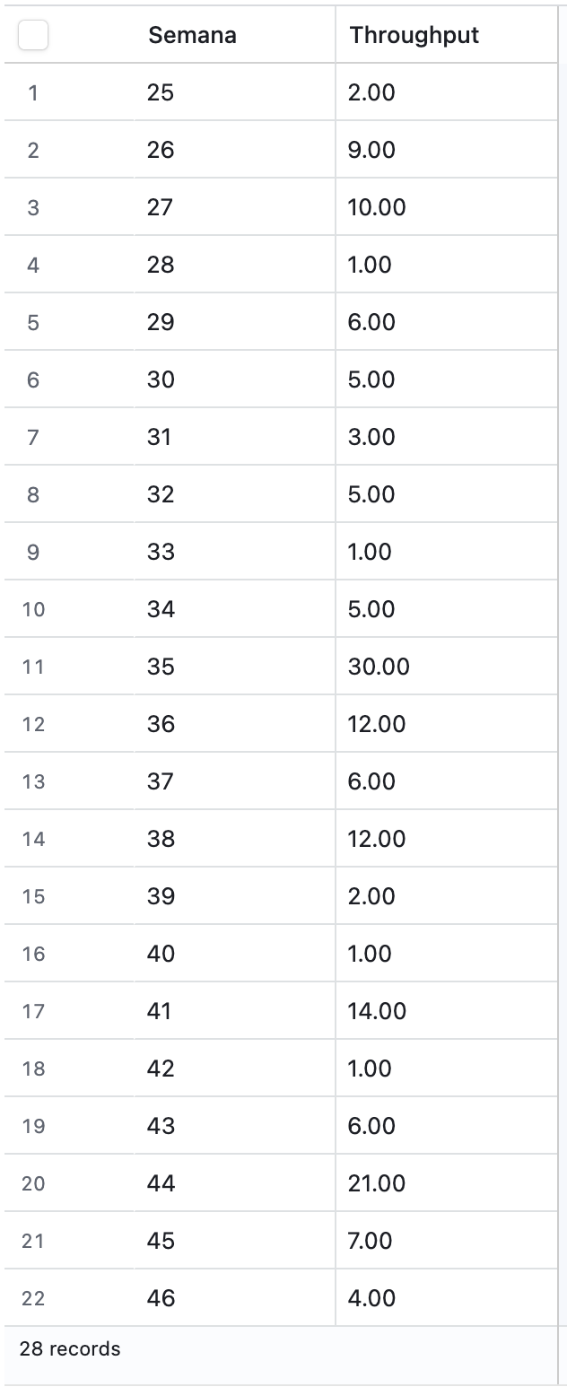Click the Semana cell with value 40
This screenshot has height=1387, width=567.
(x=161, y=954)
